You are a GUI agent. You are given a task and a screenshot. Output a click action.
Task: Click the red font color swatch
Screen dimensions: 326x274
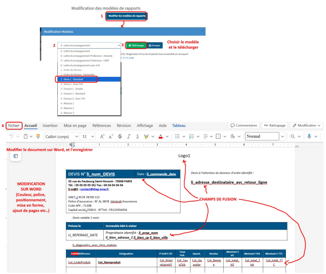[160, 136]
